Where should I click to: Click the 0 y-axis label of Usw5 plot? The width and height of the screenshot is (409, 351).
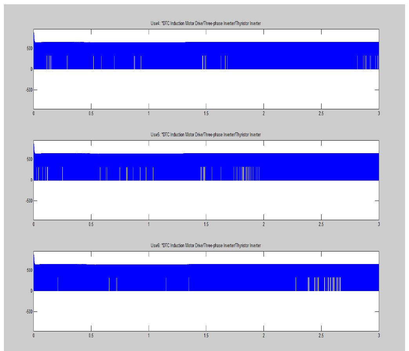point(30,180)
